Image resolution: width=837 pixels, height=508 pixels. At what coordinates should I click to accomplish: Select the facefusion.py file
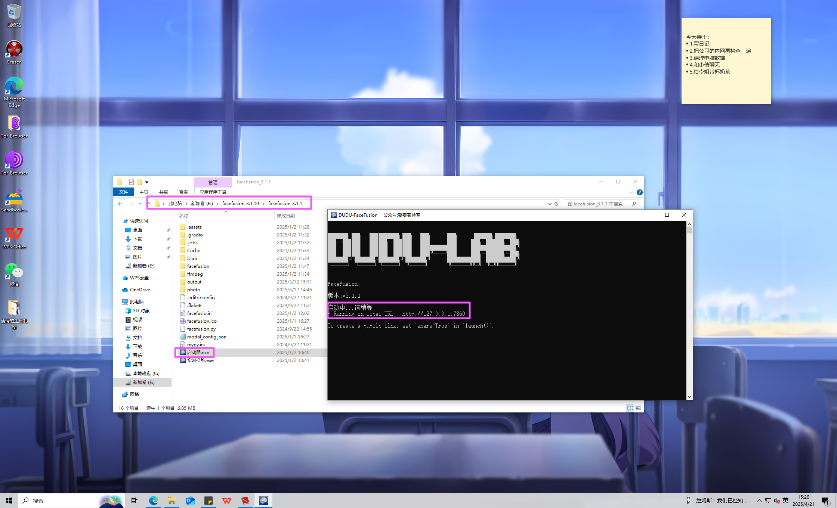(201, 329)
